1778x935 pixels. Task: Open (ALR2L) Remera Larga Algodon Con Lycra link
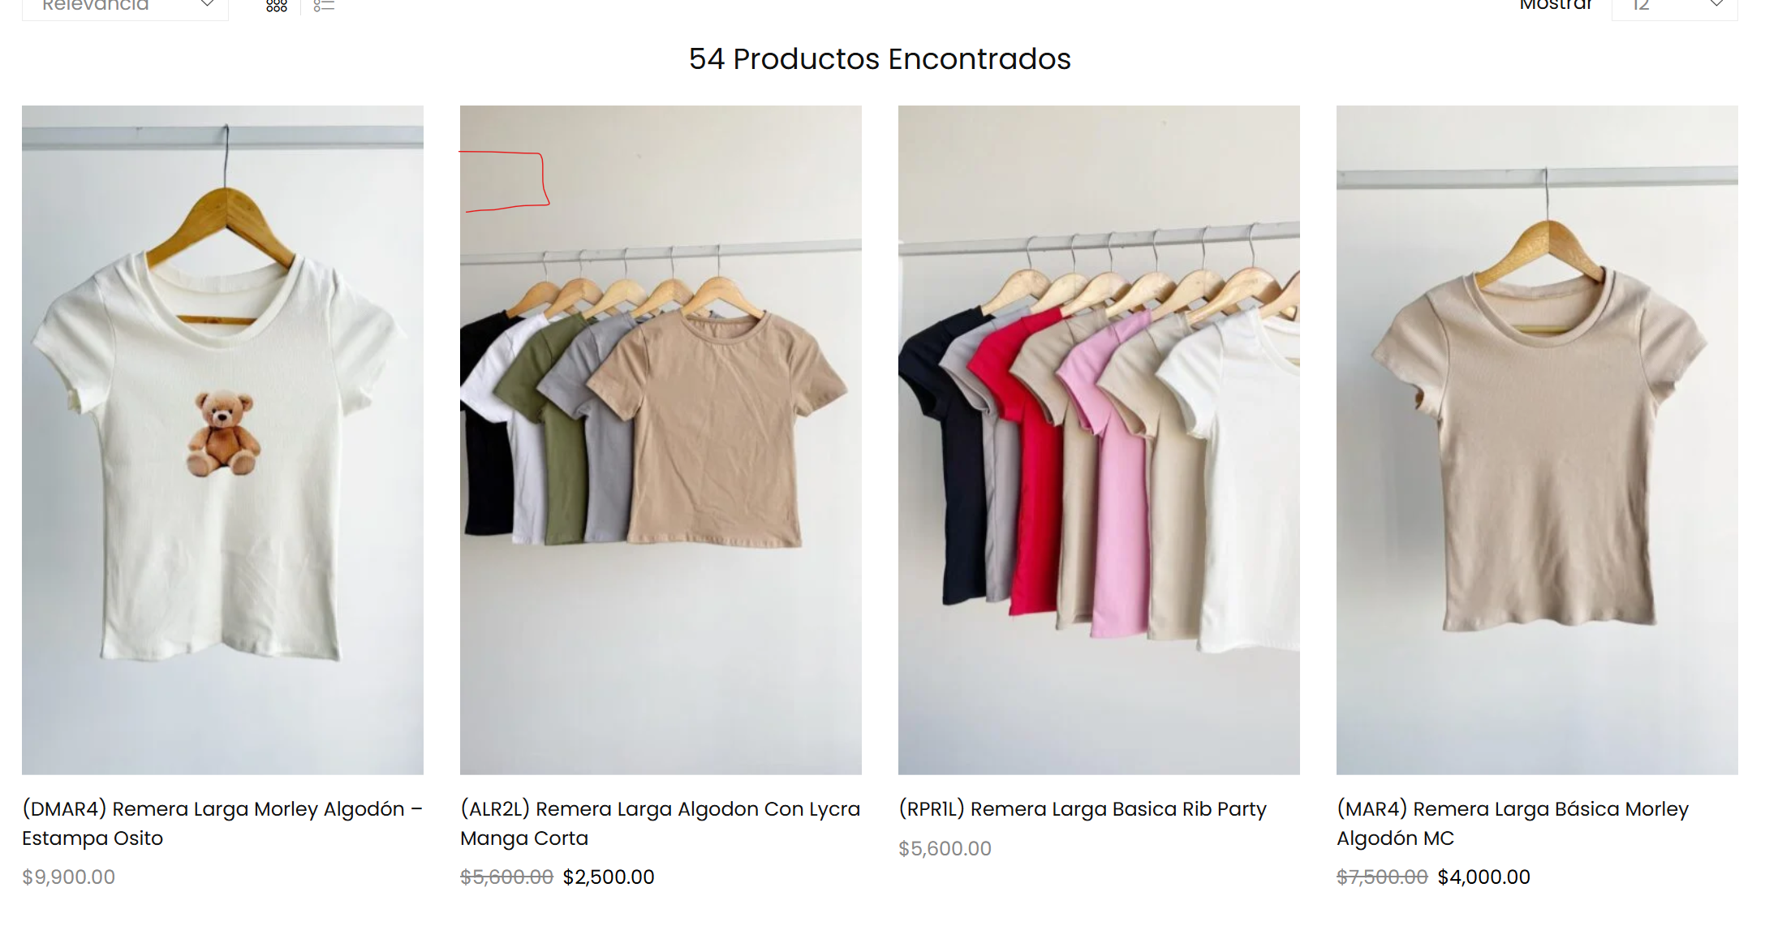point(661,823)
